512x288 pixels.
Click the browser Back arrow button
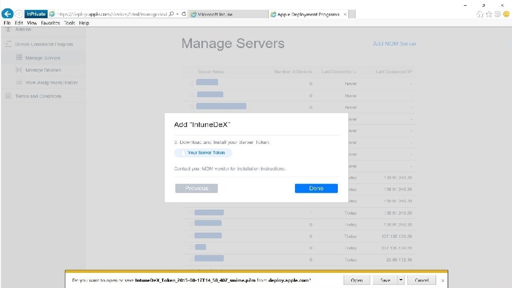7,14
